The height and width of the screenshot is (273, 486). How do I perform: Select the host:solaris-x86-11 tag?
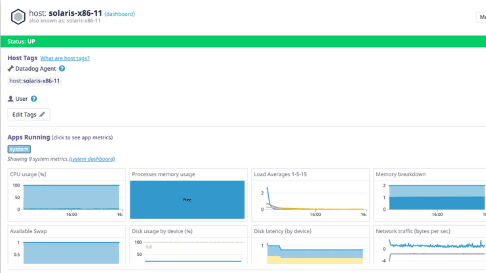point(35,81)
